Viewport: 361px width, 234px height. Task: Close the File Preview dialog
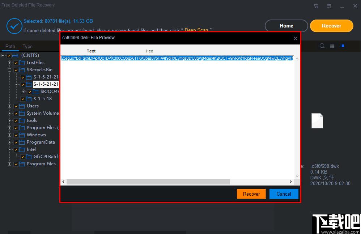coord(296,38)
